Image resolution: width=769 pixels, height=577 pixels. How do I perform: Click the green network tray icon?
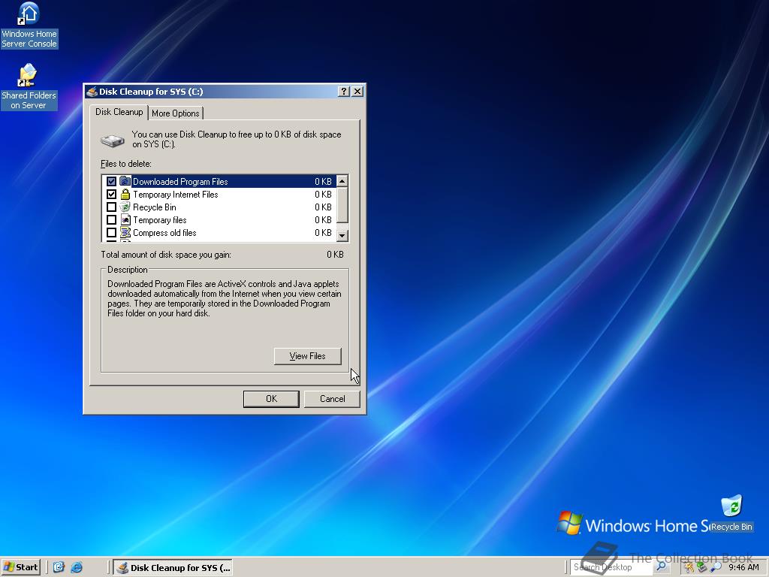point(702,568)
